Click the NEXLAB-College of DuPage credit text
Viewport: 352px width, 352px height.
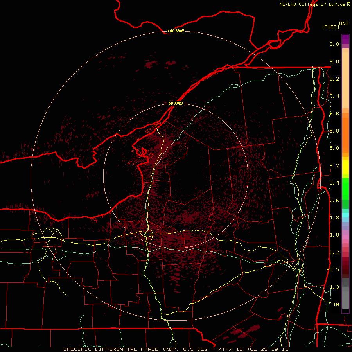[315, 4]
